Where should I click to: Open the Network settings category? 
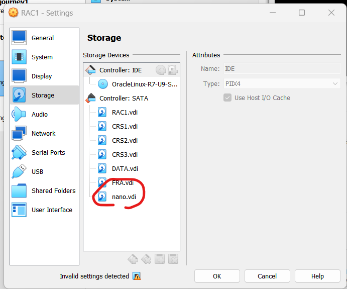44,133
